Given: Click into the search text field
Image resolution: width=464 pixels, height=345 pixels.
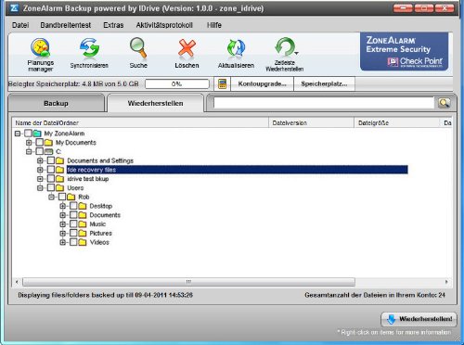Looking at the screenshot, I should coord(324,103).
